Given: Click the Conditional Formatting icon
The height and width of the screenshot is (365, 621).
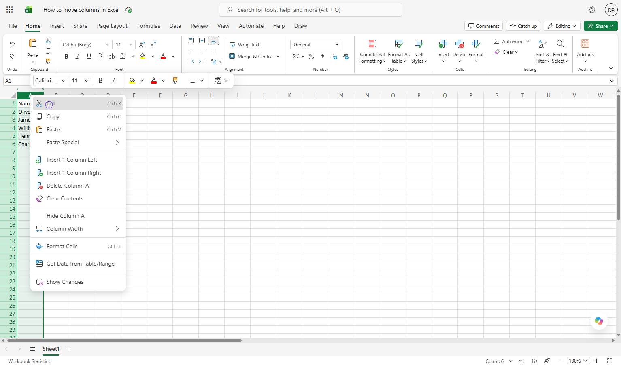Looking at the screenshot, I should click(x=372, y=44).
